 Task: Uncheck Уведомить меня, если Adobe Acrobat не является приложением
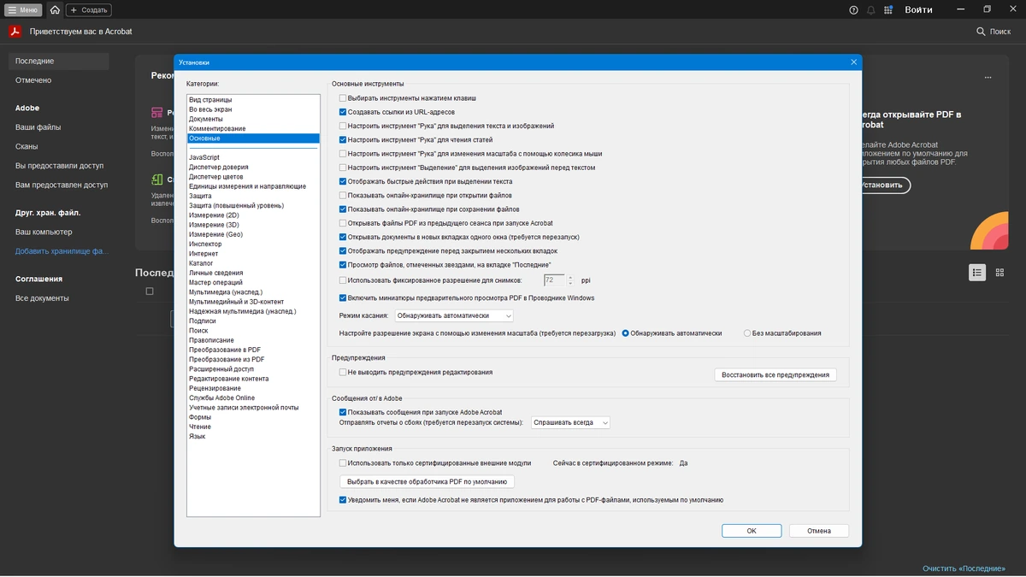[343, 500]
